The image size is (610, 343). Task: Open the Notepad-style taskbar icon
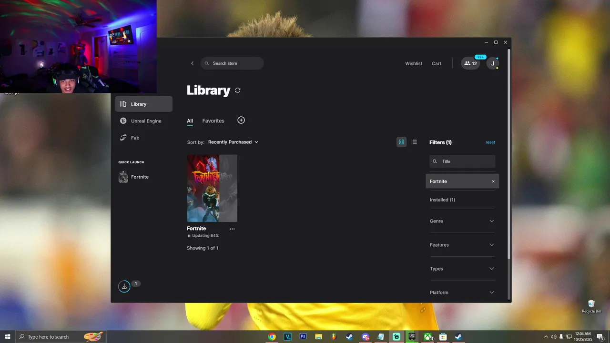click(381, 337)
